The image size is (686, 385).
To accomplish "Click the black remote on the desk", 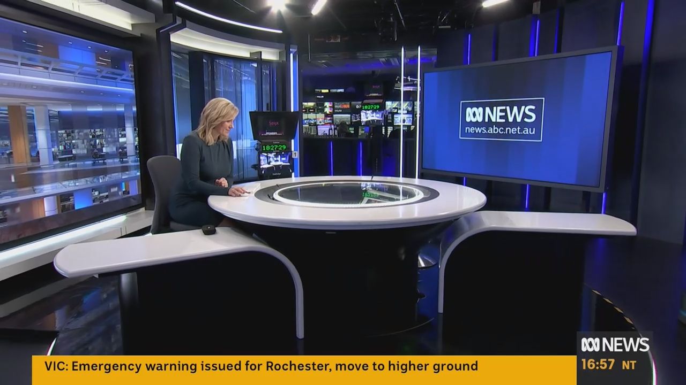I will click(x=208, y=229).
